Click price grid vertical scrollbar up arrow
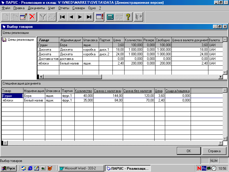 pyautogui.click(x=225, y=40)
